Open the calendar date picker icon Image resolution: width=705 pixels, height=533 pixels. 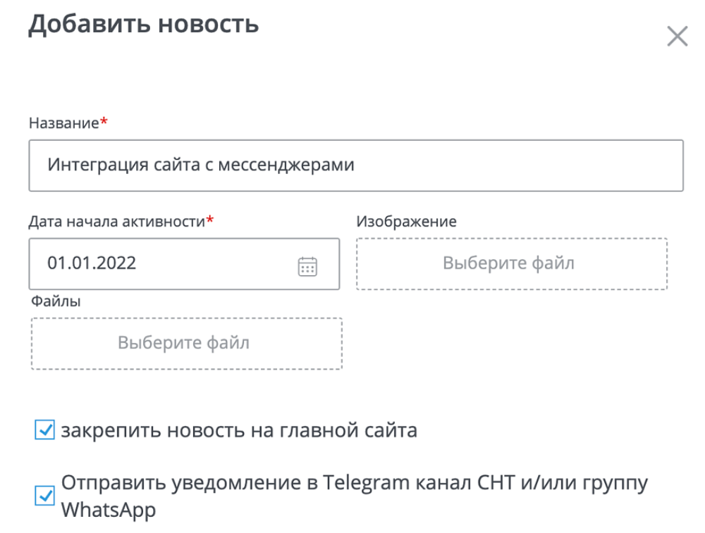(308, 266)
